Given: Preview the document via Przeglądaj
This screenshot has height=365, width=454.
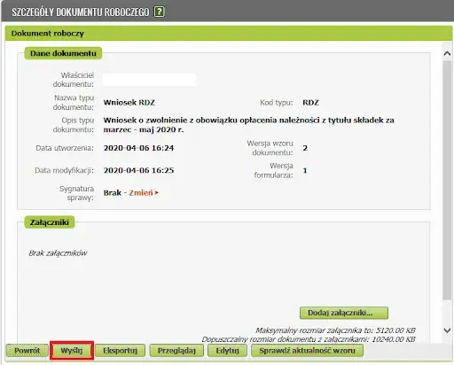Looking at the screenshot, I should coord(176,351).
